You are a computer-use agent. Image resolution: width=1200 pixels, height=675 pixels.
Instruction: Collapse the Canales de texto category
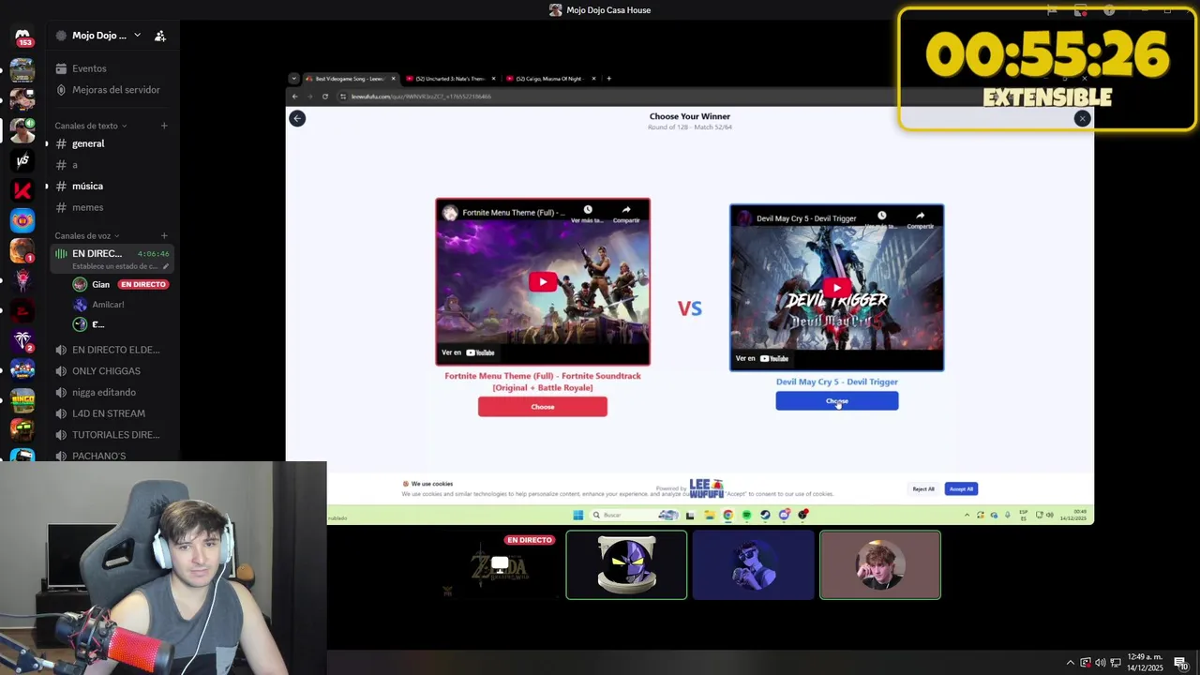[x=91, y=126]
